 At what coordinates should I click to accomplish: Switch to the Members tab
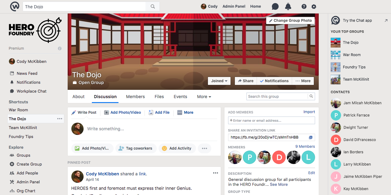click(135, 97)
